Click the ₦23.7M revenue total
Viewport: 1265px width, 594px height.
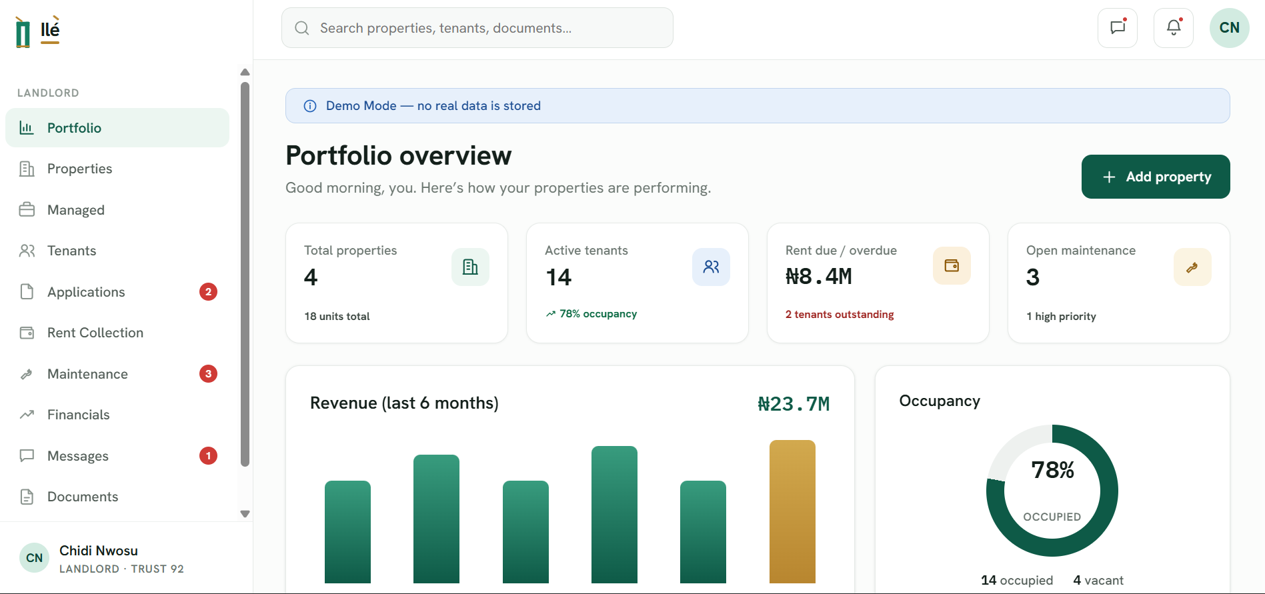click(x=794, y=404)
